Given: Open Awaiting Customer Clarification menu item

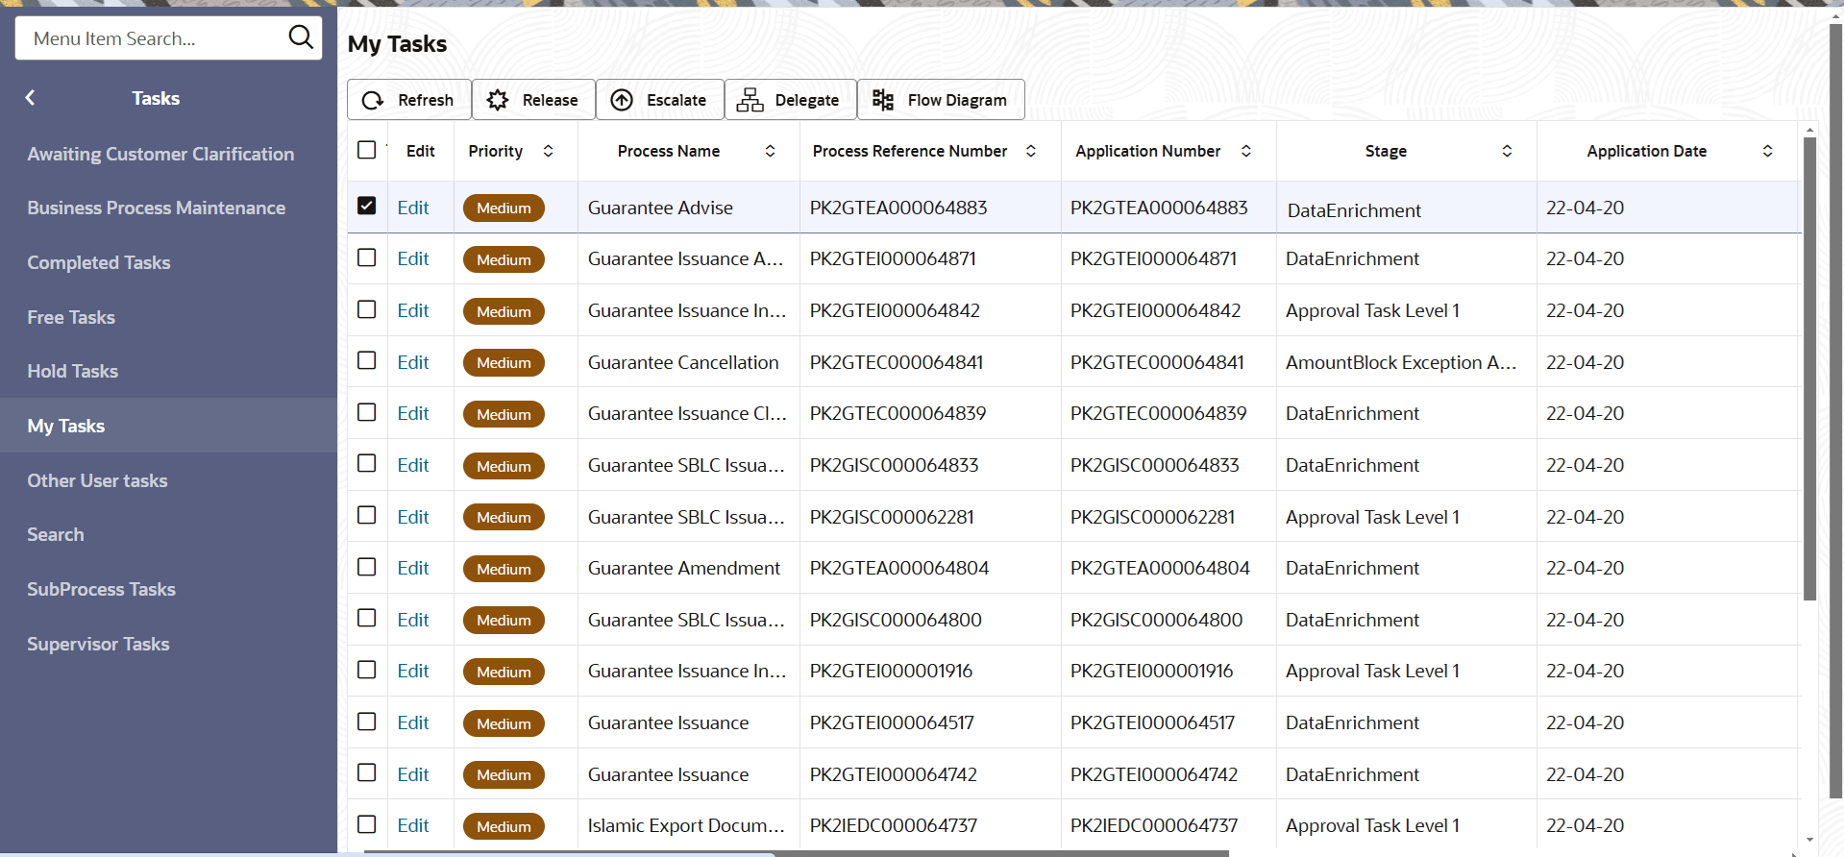Looking at the screenshot, I should [160, 154].
